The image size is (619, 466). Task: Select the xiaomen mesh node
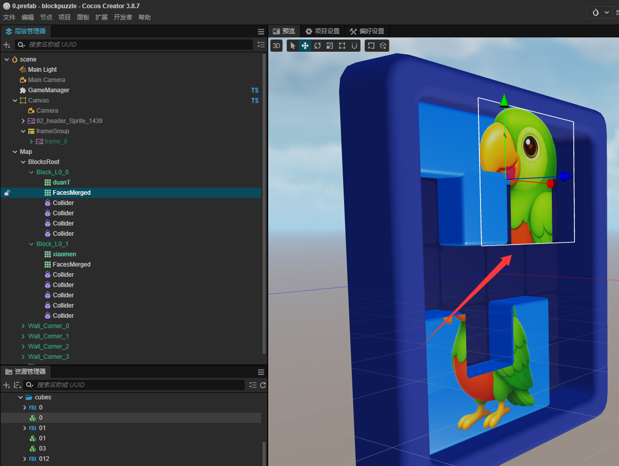point(64,254)
